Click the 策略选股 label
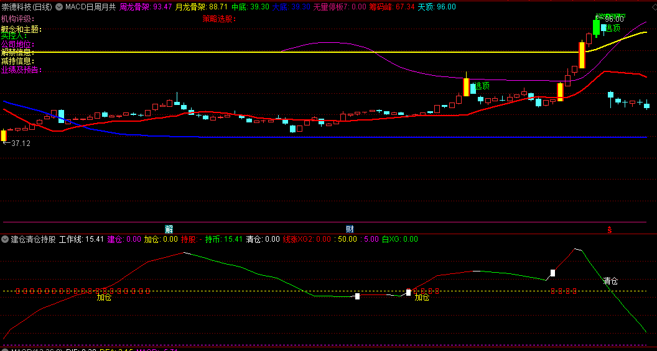Image resolution: width=657 pixels, height=351 pixels. (x=219, y=19)
